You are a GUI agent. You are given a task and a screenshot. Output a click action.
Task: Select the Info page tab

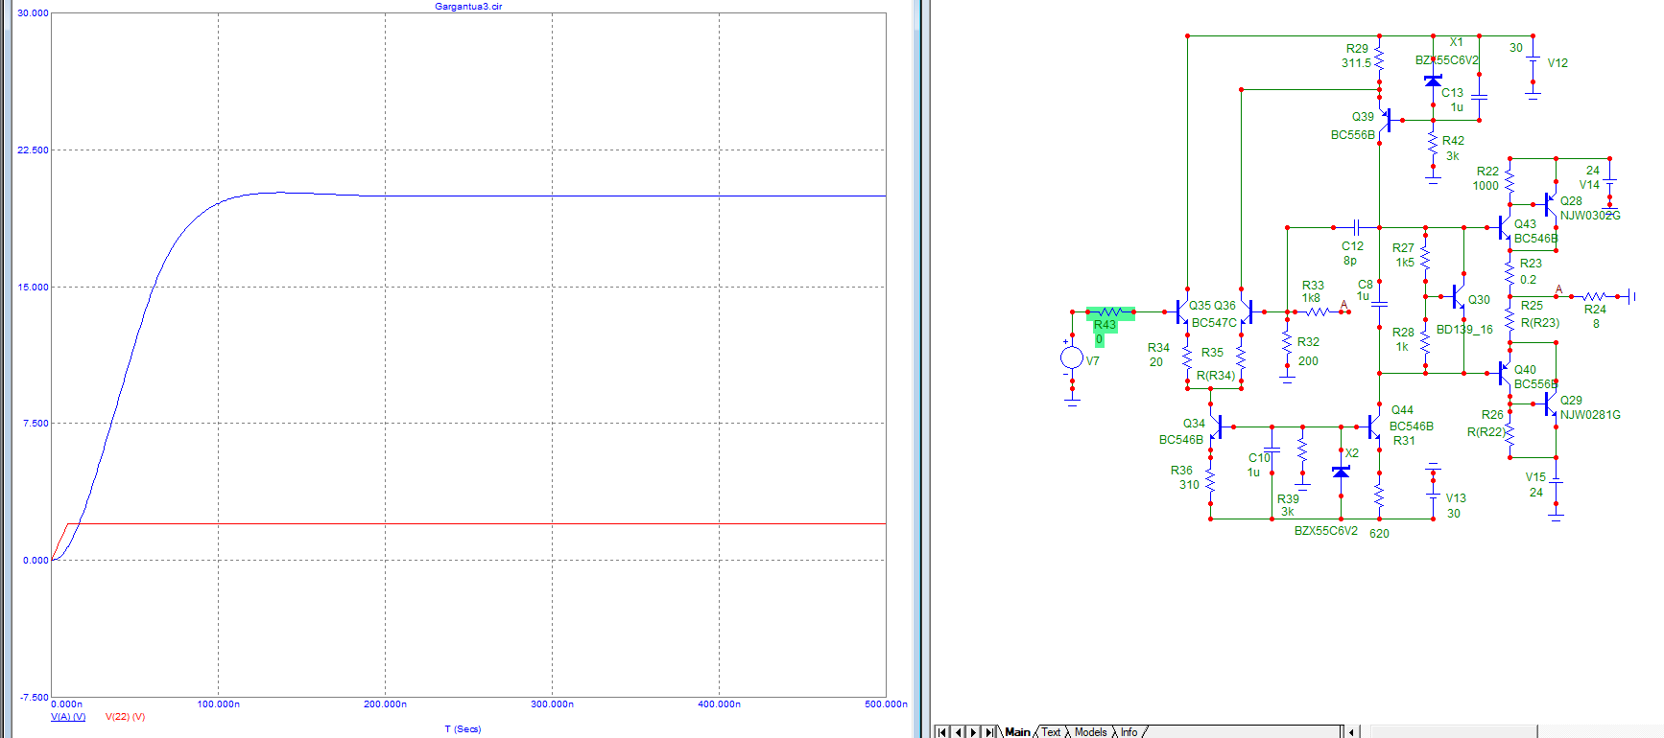(1129, 731)
